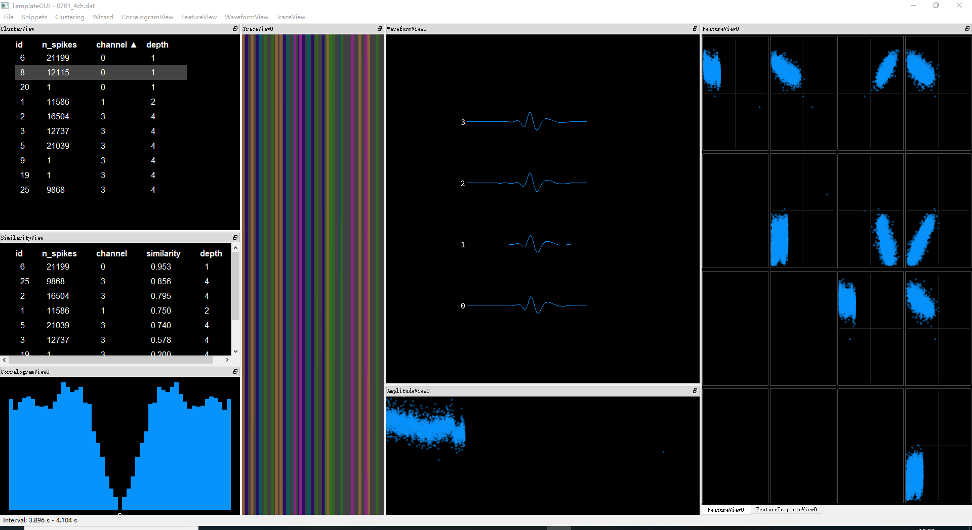Select similarity row with id 25
972x530 pixels.
(76, 281)
